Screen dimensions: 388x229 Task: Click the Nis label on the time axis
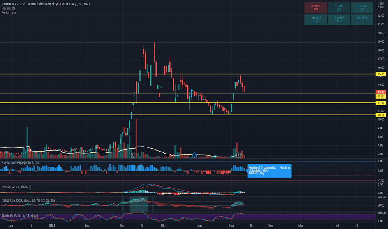(163, 226)
